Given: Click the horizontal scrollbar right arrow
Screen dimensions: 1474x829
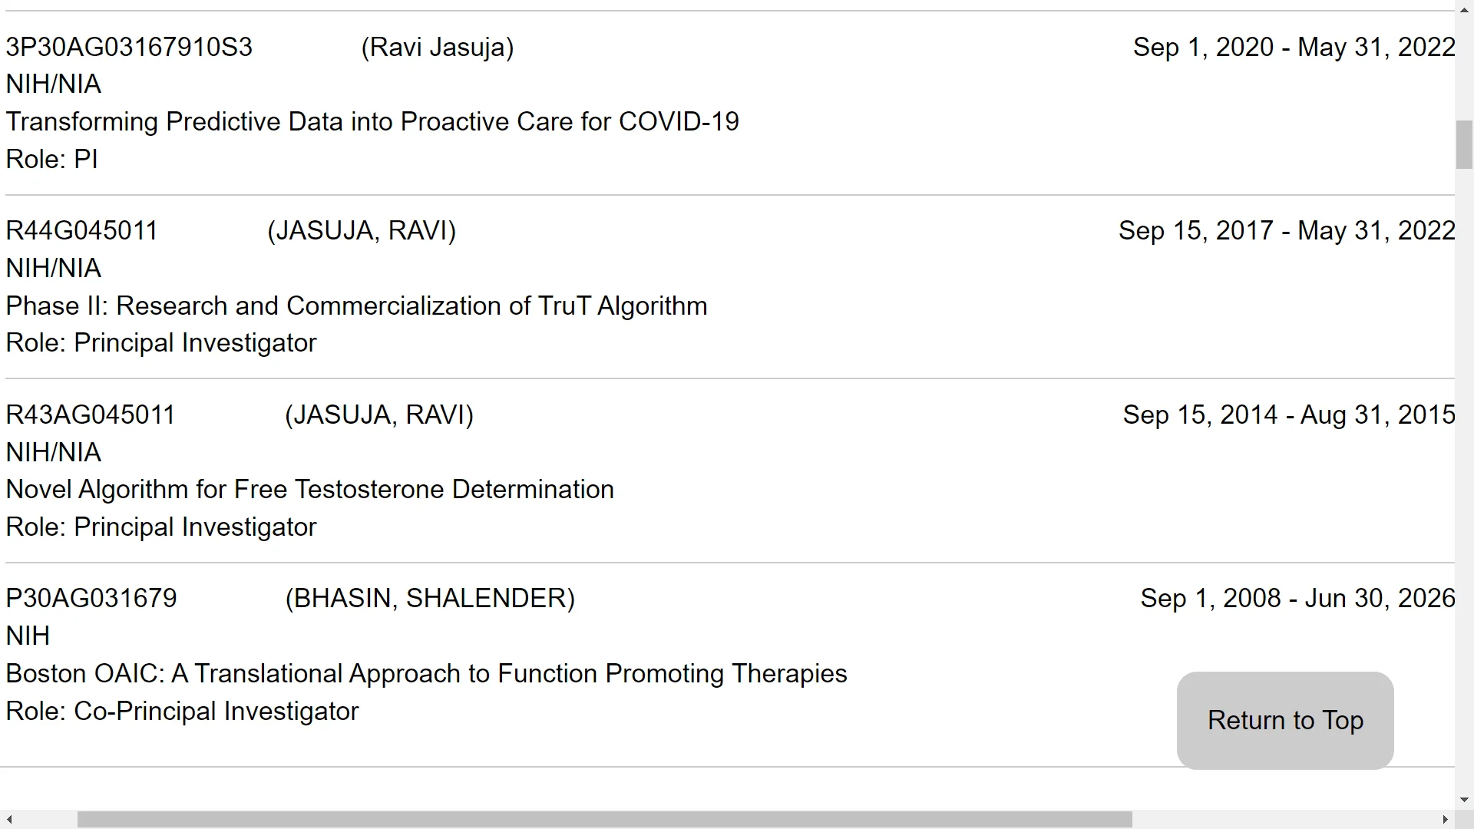Looking at the screenshot, I should point(1446,819).
